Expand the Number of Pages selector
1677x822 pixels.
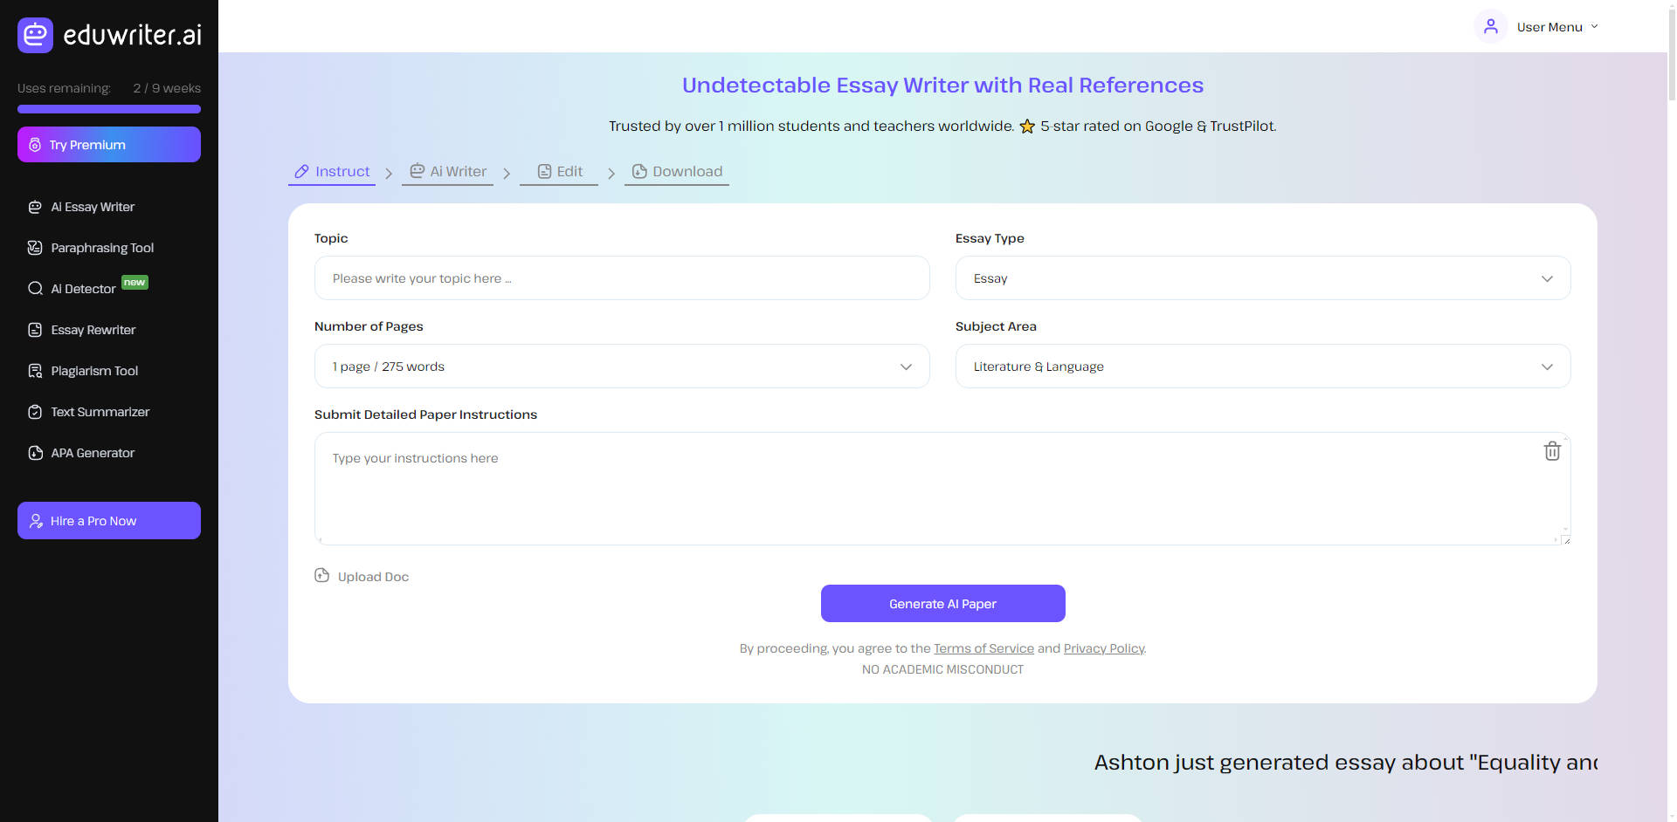pos(621,366)
